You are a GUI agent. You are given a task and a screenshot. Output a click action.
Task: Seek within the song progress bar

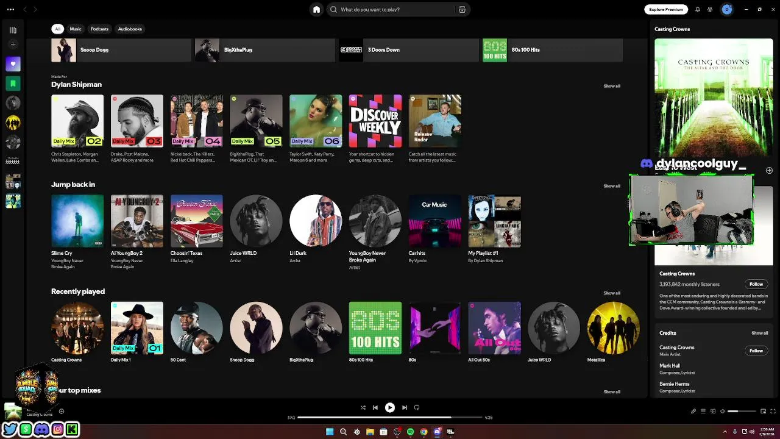(x=390, y=418)
